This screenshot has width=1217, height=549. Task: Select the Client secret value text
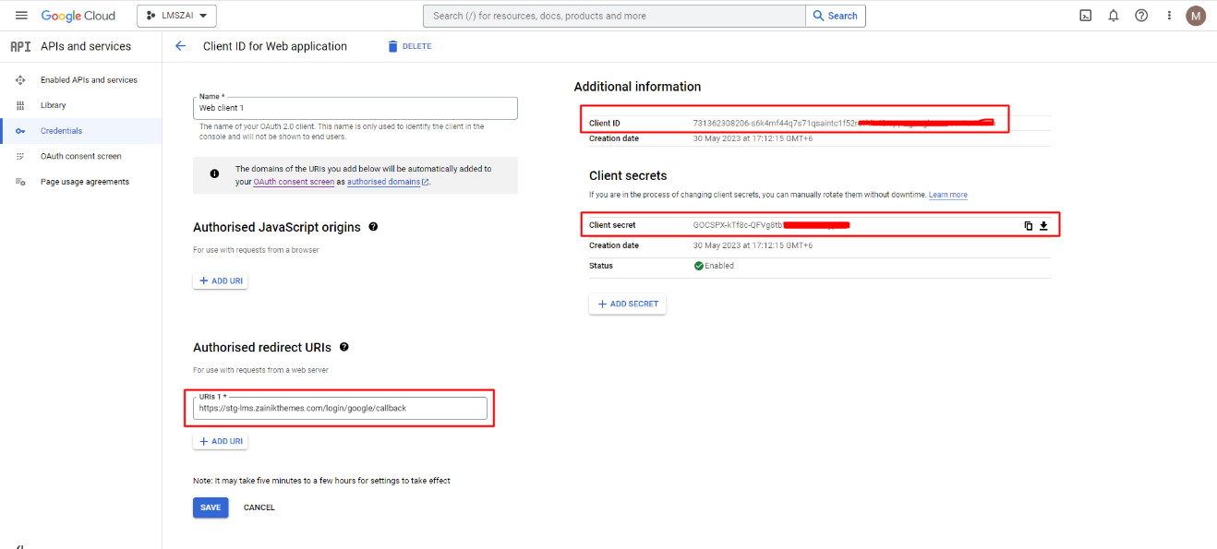click(771, 225)
